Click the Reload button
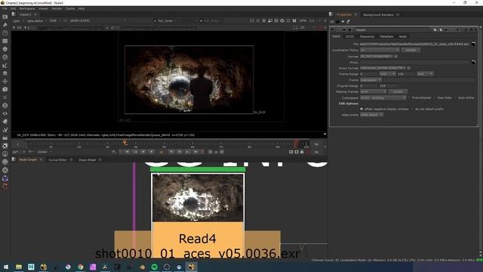 [398, 91]
